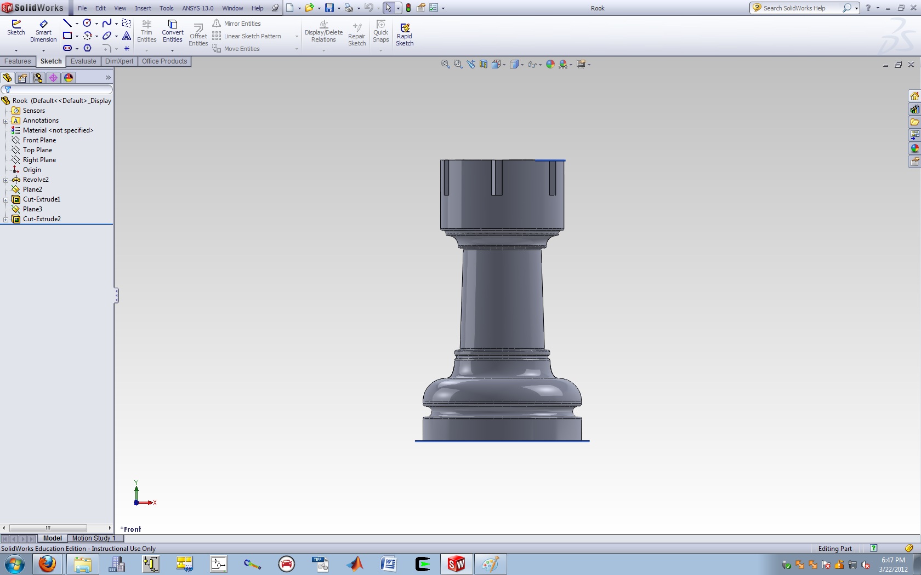The image size is (921, 575).
Task: Click the Repair Sketch icon
Action: pos(357,34)
